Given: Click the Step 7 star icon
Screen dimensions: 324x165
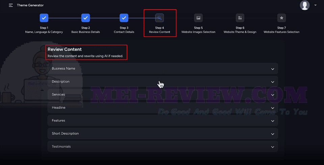Looking at the screenshot, I should 281,18.
